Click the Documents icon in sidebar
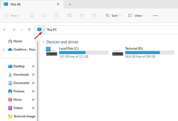 [x=10, y=83]
